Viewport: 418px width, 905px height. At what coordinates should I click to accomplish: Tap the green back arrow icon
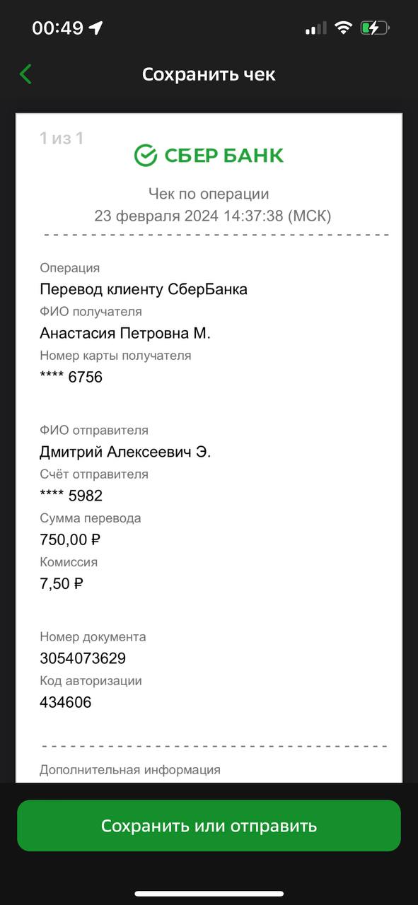click(x=26, y=74)
